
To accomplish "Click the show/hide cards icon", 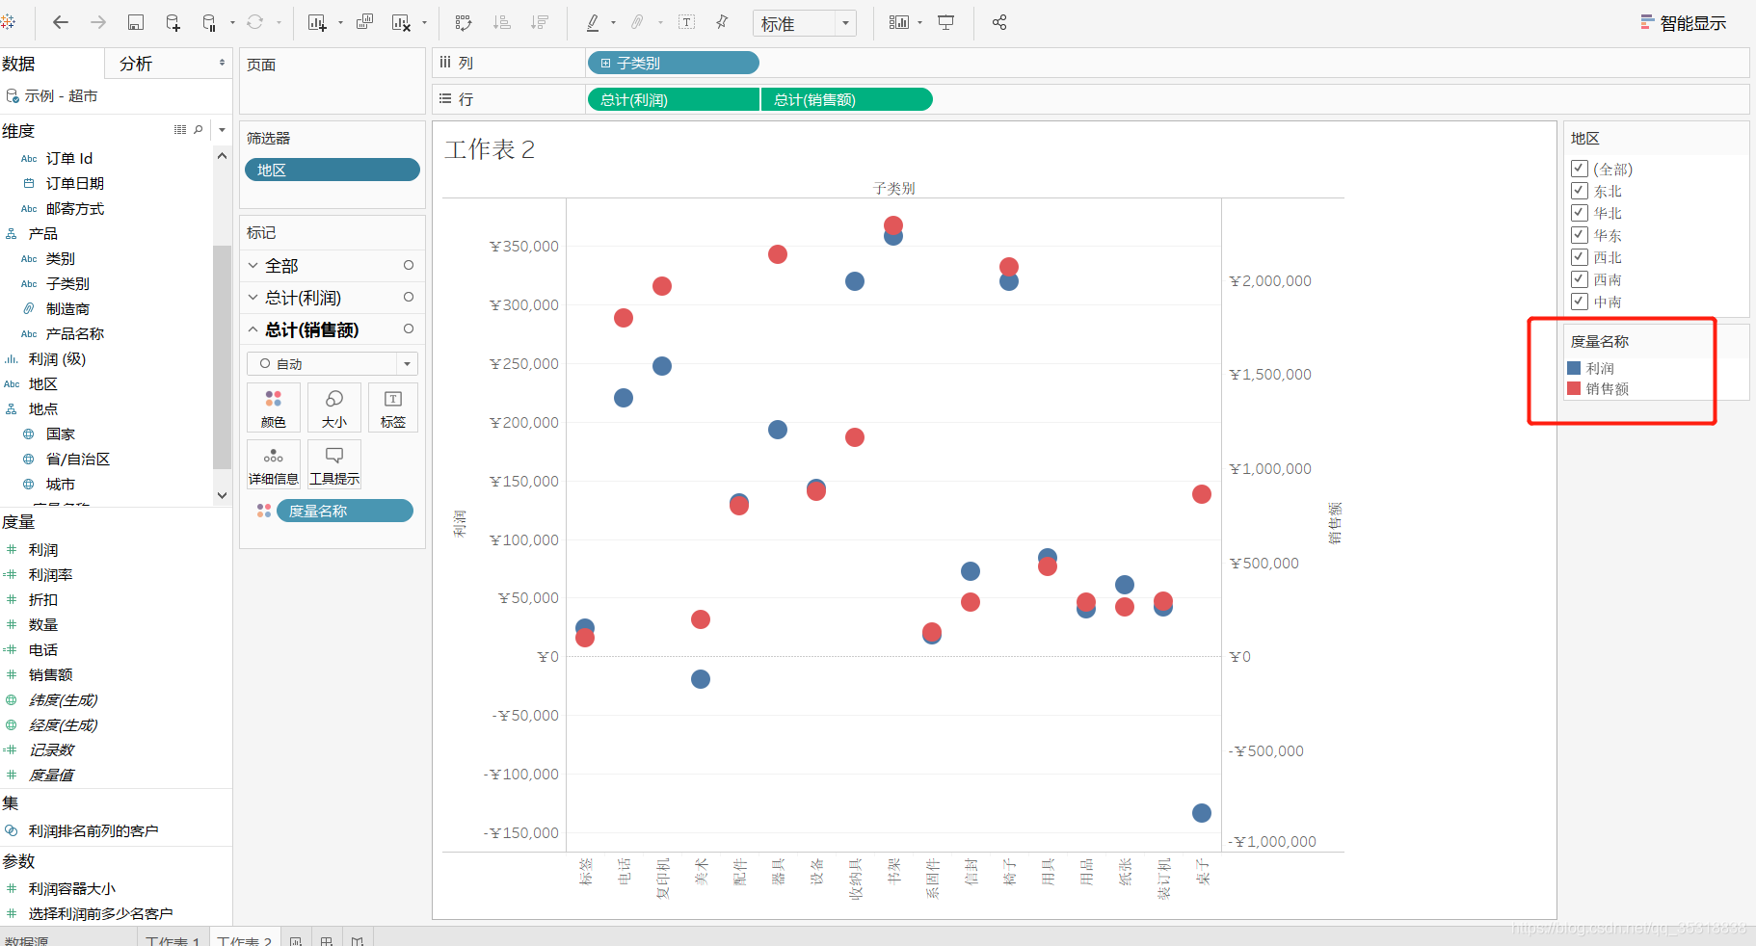I will 898,22.
